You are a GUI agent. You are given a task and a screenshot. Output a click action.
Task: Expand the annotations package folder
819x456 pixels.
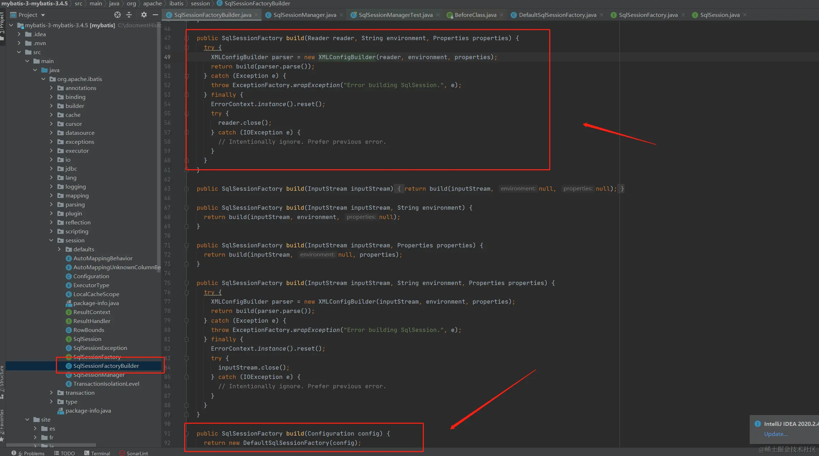click(x=51, y=88)
